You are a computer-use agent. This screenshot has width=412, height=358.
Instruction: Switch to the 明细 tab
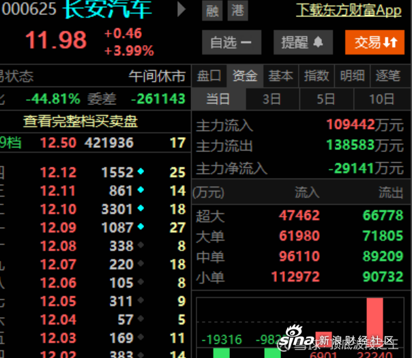(x=353, y=76)
